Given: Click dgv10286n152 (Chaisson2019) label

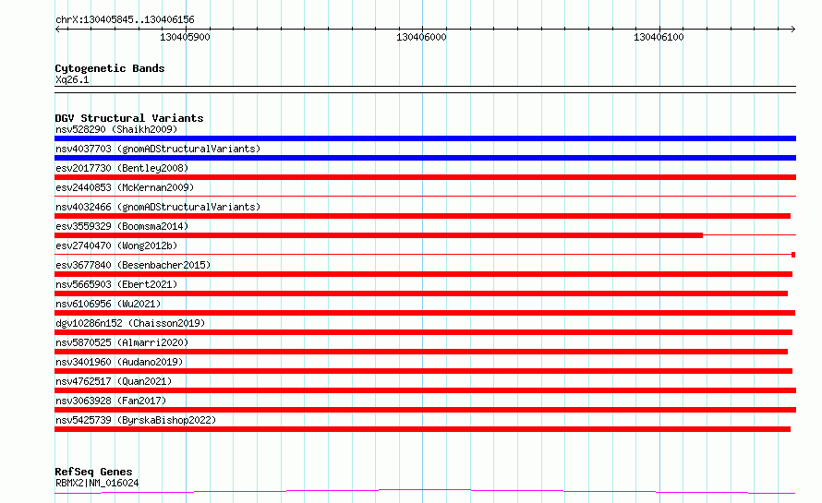Looking at the screenshot, I should [130, 323].
